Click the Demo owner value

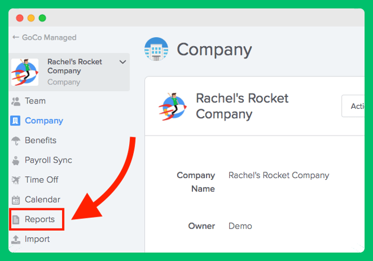click(240, 226)
